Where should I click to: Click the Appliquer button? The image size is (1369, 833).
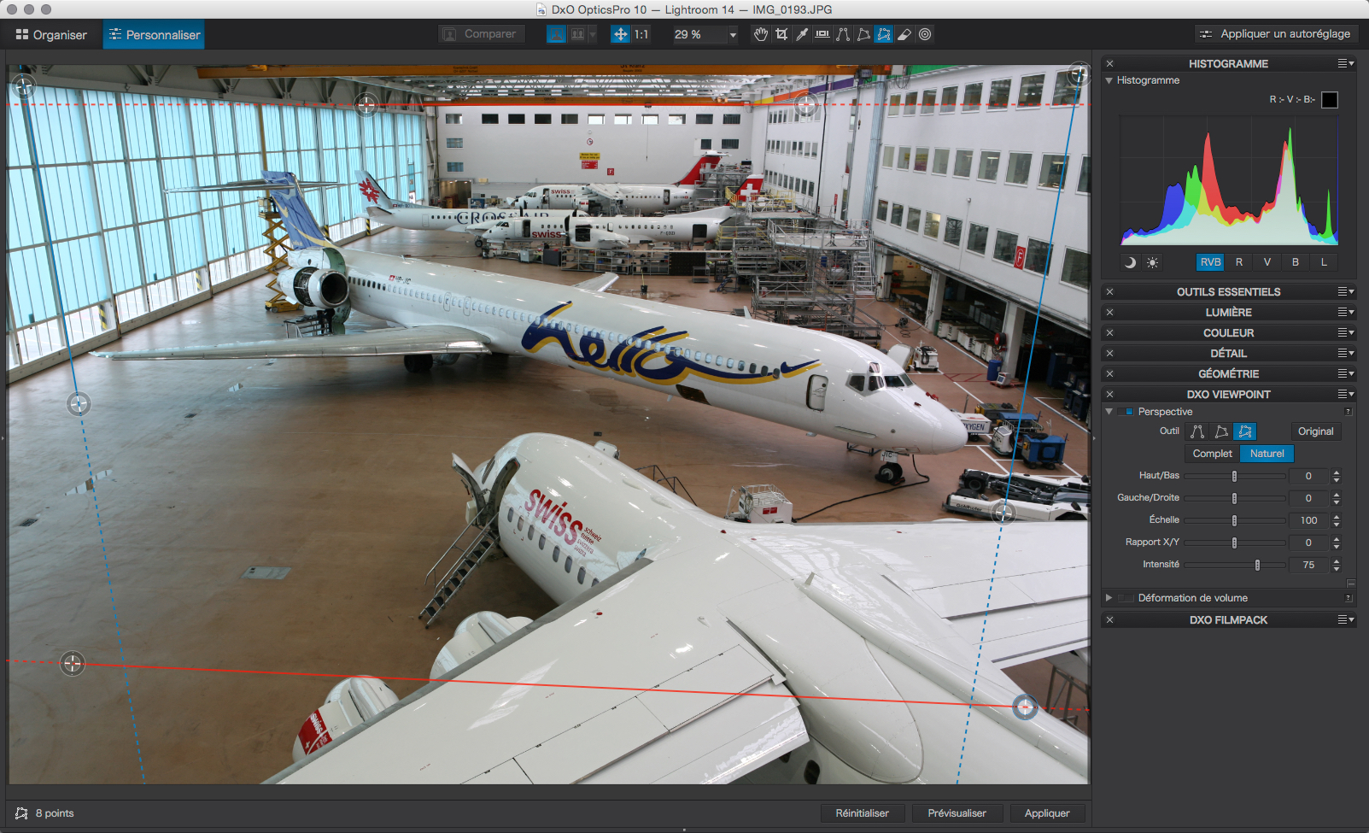coord(1047,813)
